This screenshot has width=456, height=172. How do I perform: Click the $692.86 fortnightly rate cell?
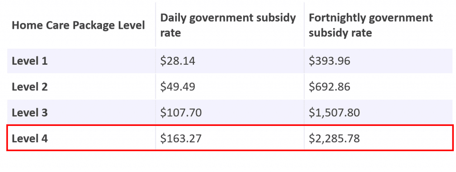(x=330, y=86)
